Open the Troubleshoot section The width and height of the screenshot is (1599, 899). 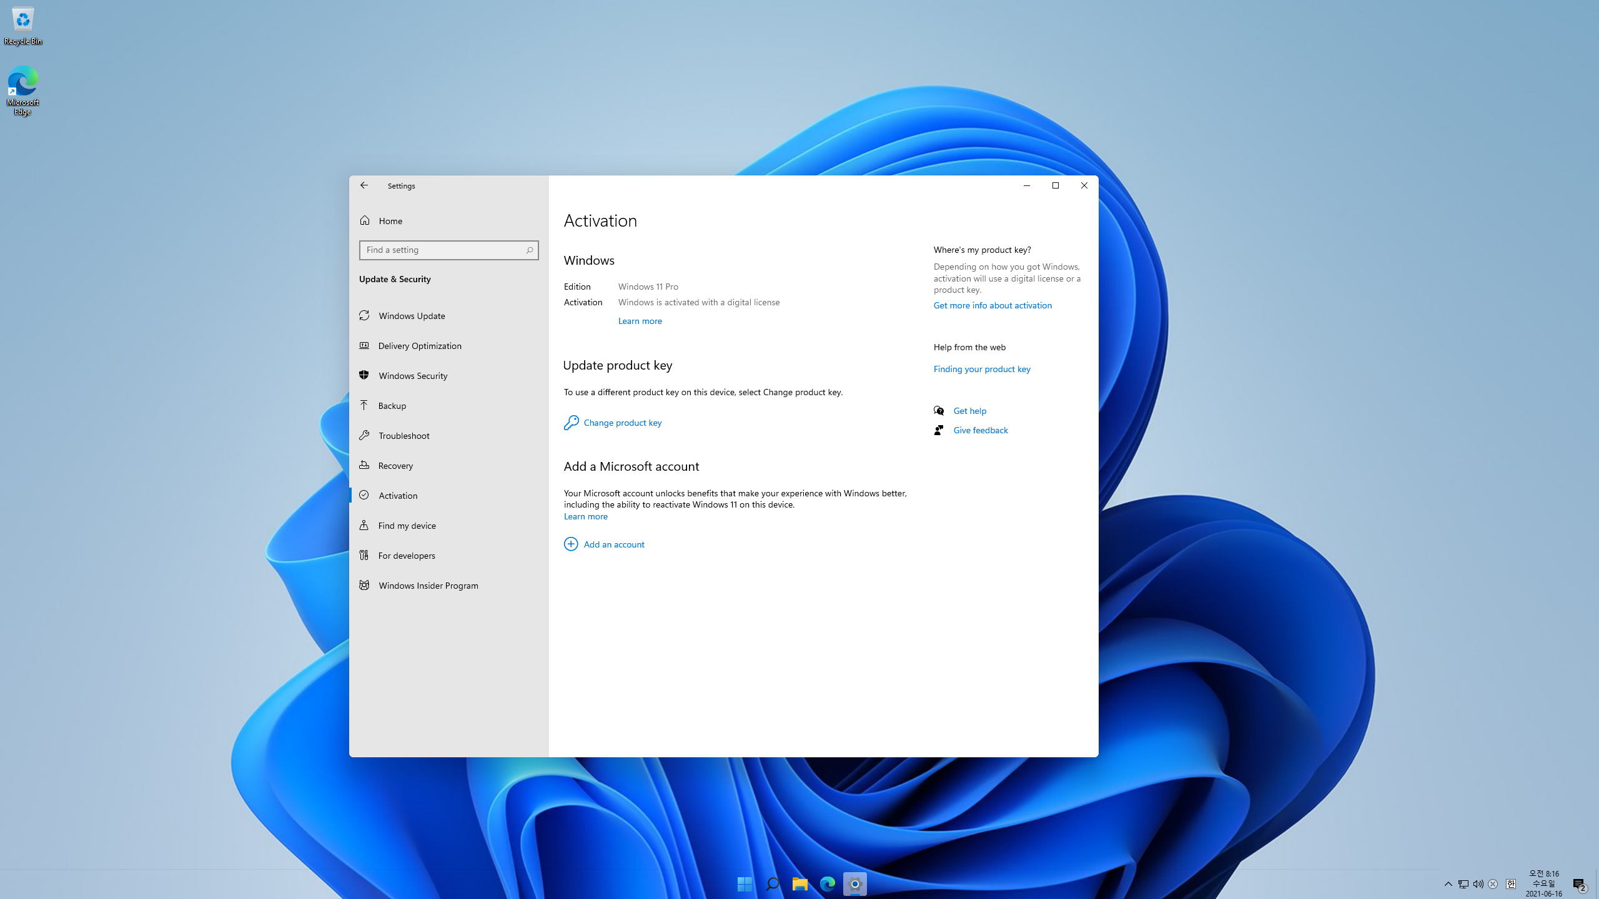tap(403, 436)
